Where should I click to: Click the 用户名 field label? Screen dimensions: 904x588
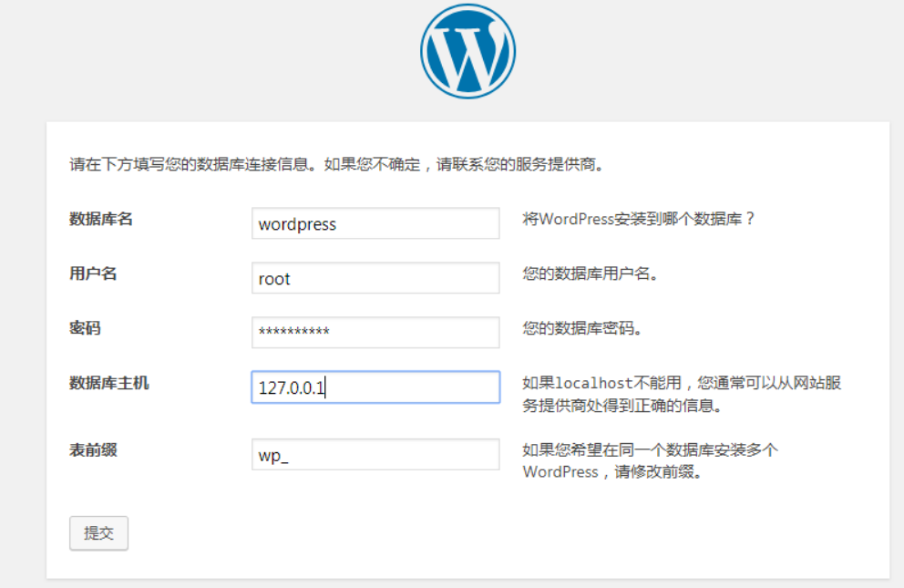[x=93, y=273]
